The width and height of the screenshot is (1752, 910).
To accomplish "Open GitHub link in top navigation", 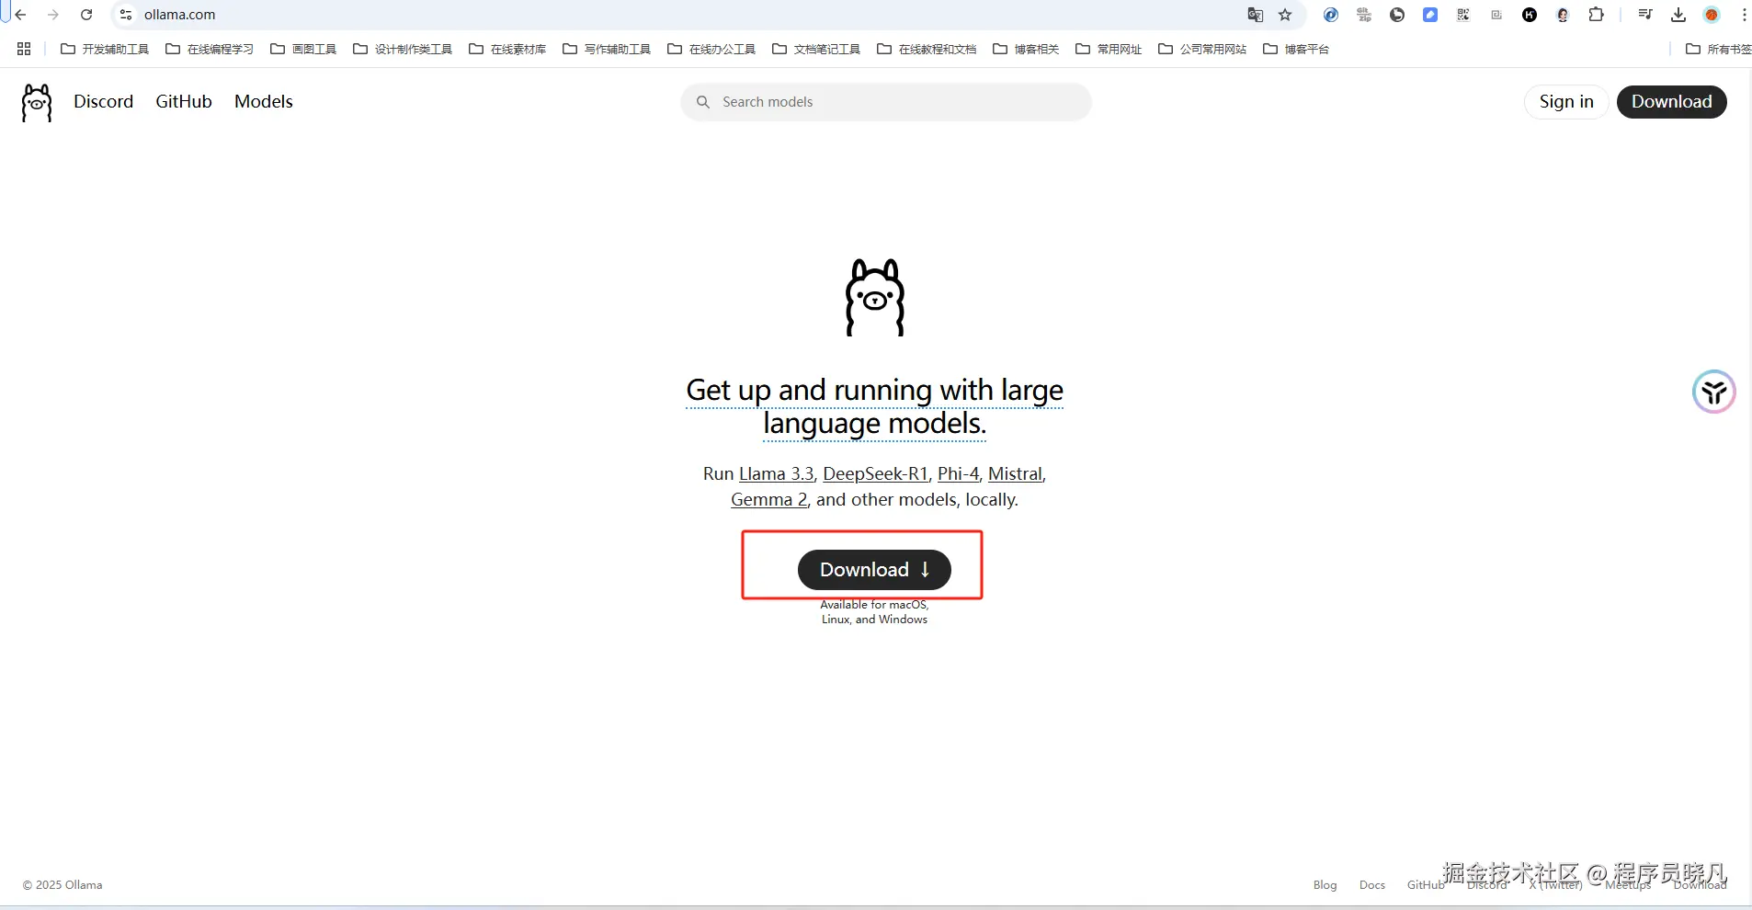I will (x=184, y=101).
